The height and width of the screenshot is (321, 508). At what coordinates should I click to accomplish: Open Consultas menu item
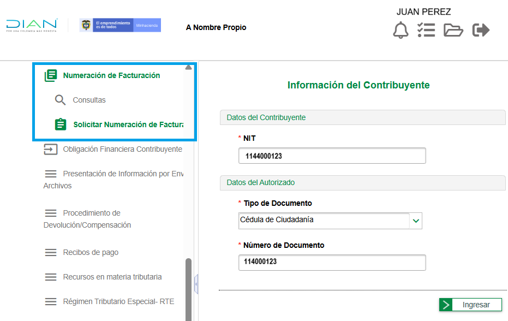89,100
